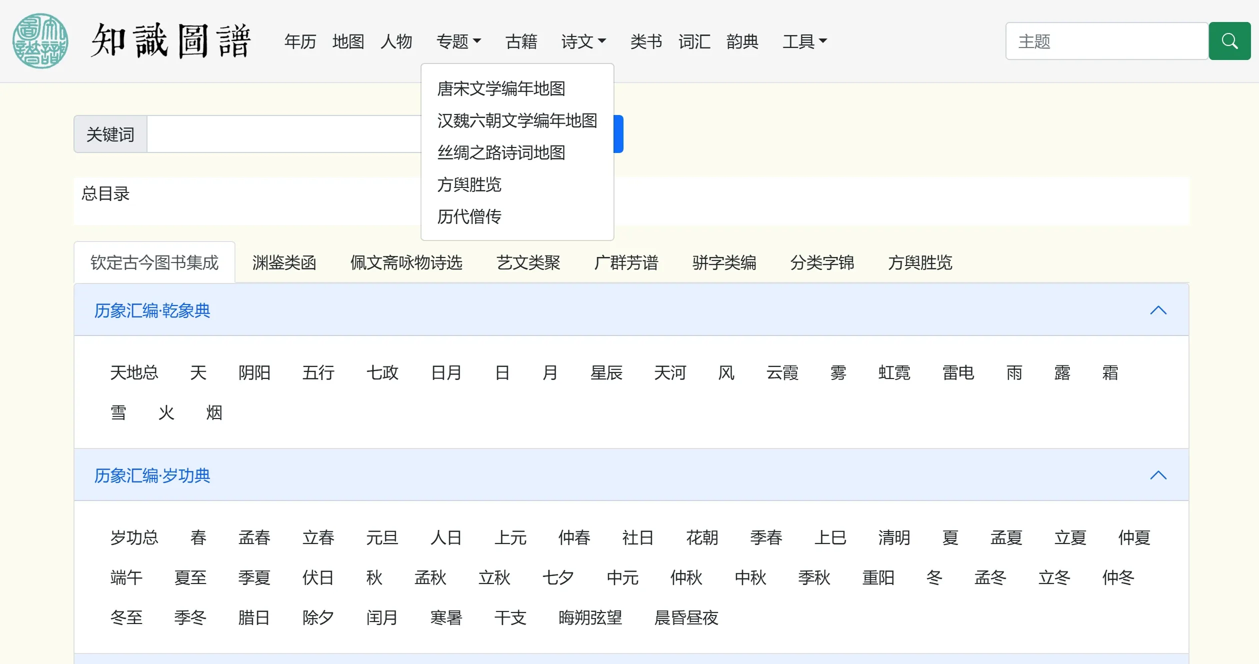Select the 骈字类编 tab
1259x664 pixels.
723,262
